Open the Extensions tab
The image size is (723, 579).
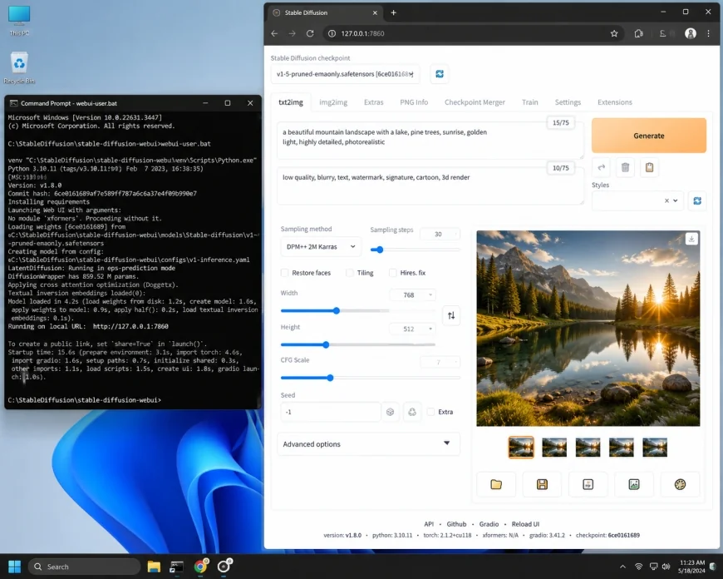point(615,102)
